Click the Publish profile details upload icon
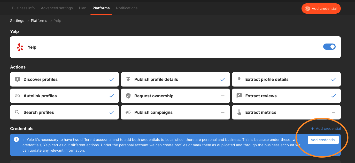Screen dimensions: 355x163 tap(128, 79)
